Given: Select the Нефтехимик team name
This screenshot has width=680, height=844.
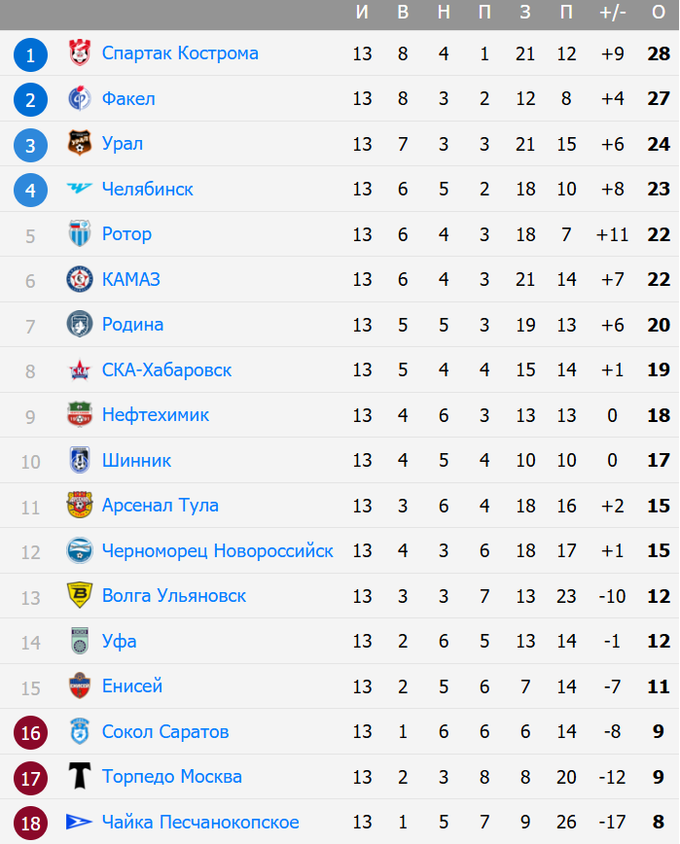Looking at the screenshot, I should tap(156, 415).
